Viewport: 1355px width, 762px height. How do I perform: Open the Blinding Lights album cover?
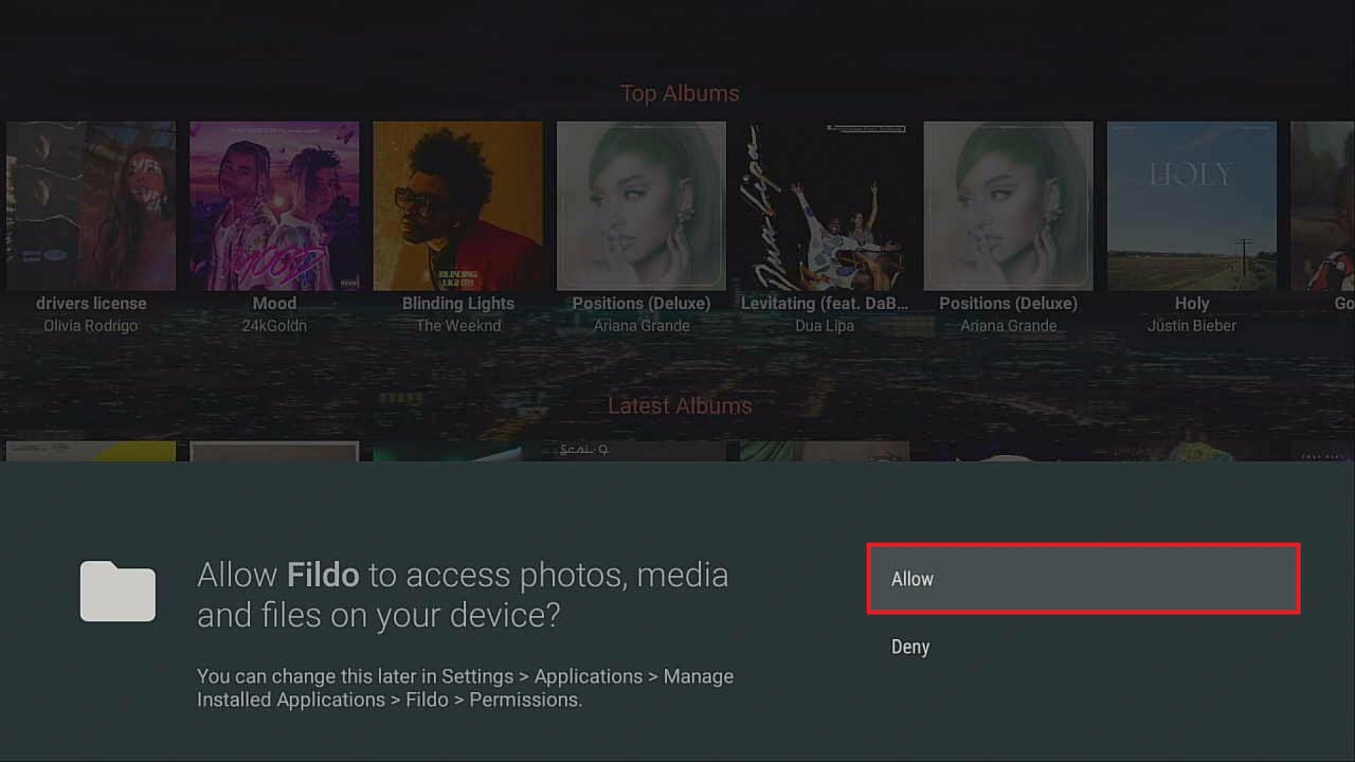[x=458, y=206]
